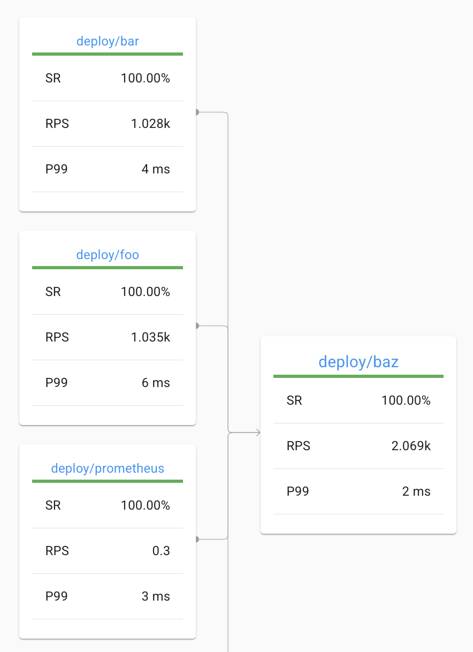This screenshot has height=652, width=473.
Task: Click the green success rate bar under deploy/bar
Action: point(107,54)
